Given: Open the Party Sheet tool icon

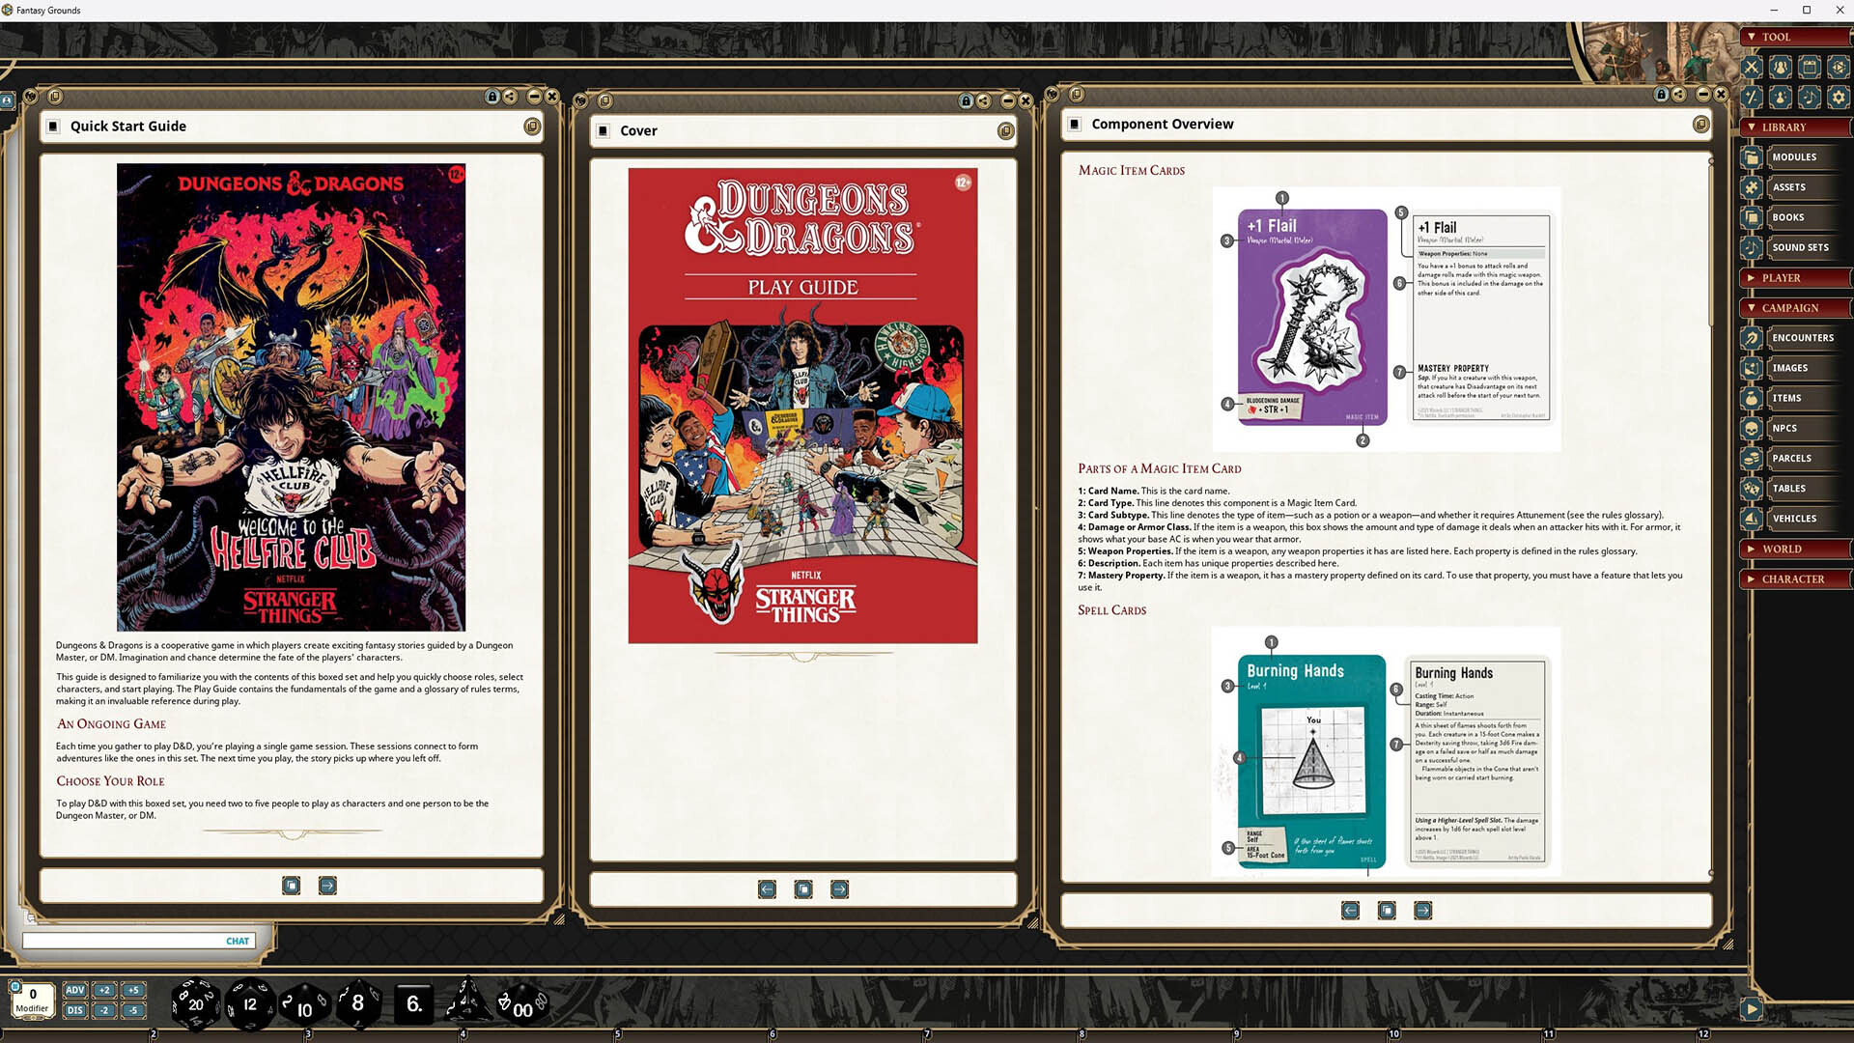Looking at the screenshot, I should (1781, 68).
